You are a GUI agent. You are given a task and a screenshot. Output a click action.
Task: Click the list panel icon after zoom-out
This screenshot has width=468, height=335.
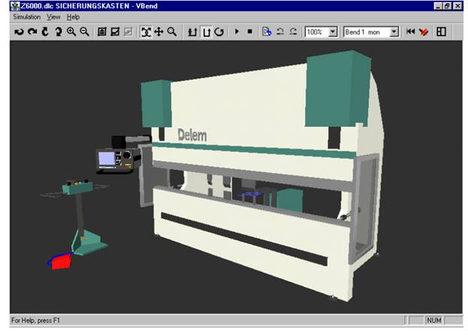(102, 32)
